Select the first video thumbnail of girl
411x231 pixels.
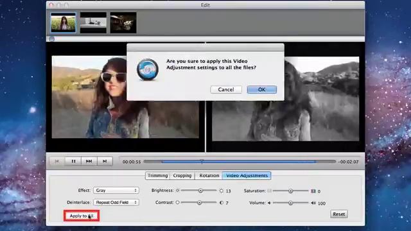pyautogui.click(x=63, y=22)
